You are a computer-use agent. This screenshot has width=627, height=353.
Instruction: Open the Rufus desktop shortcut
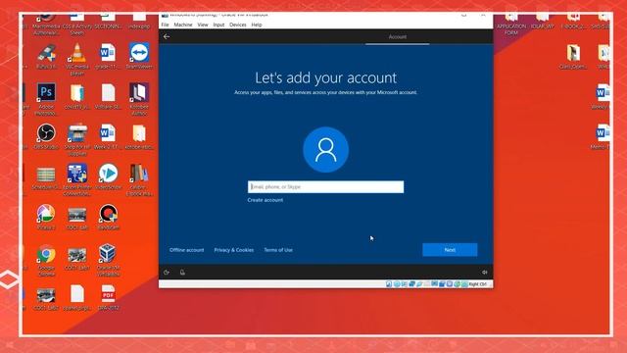[x=46, y=56]
